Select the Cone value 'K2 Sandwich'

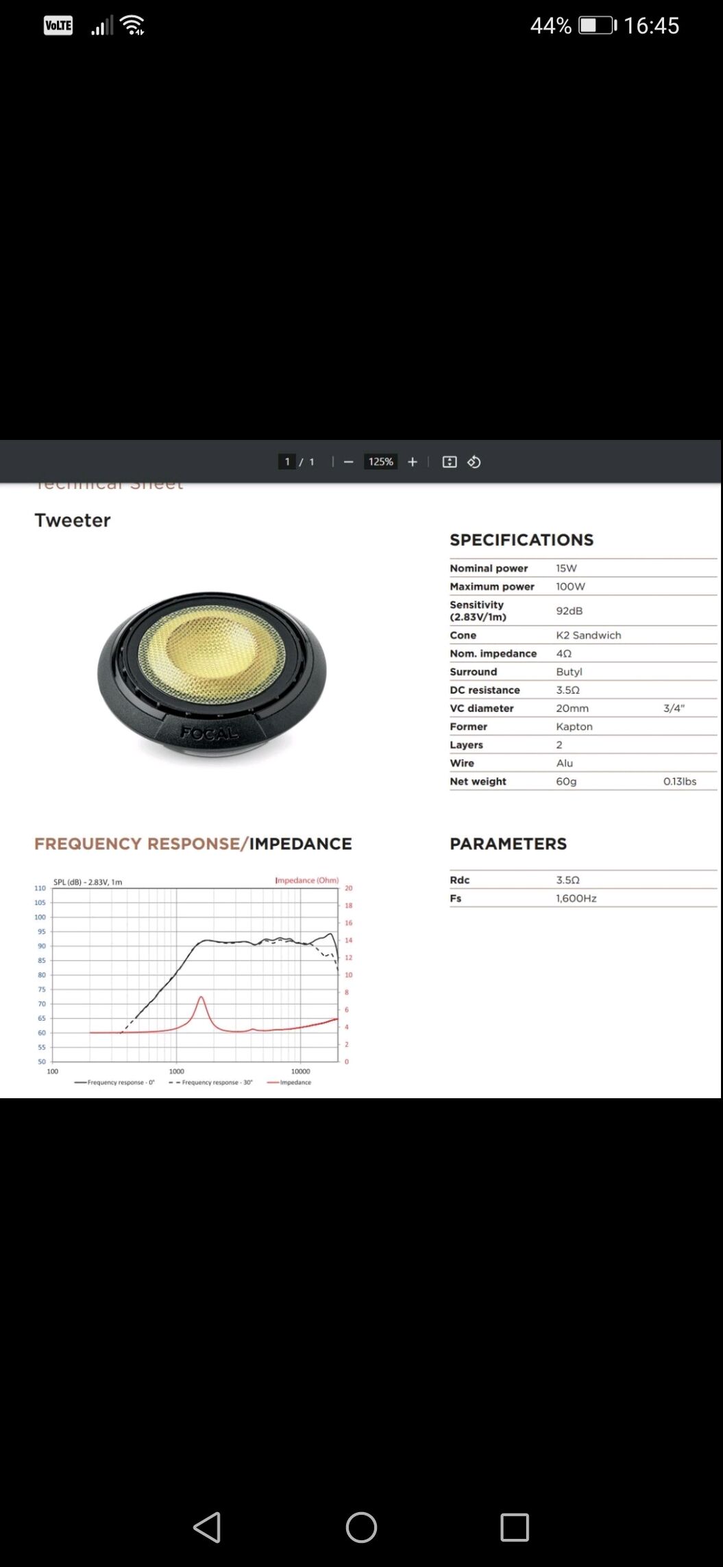click(588, 635)
